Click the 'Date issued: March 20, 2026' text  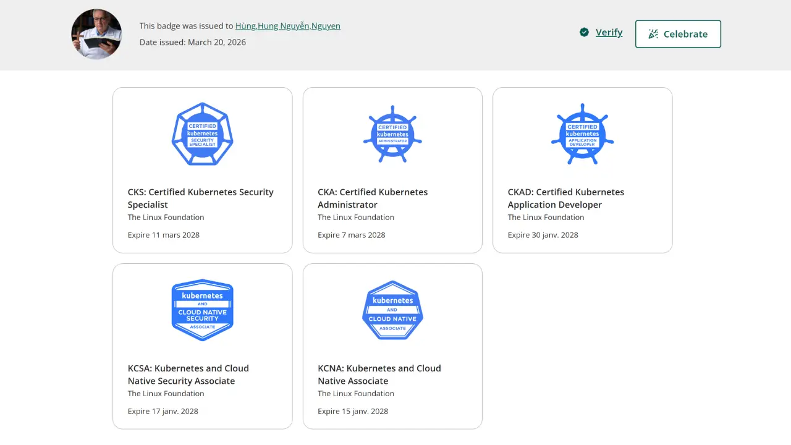tap(192, 42)
